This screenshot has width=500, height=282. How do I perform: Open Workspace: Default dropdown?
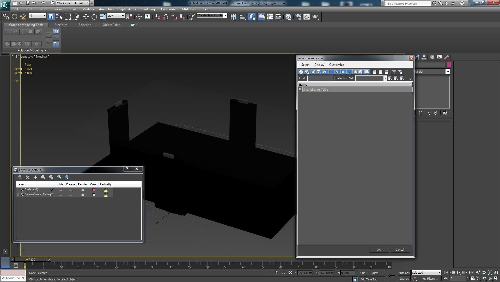[73, 3]
